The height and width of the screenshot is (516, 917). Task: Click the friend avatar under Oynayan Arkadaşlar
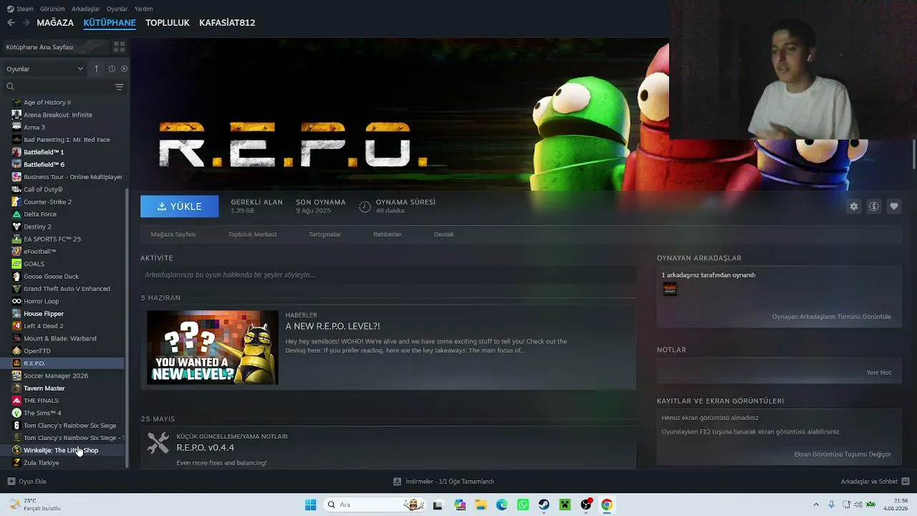(x=670, y=289)
